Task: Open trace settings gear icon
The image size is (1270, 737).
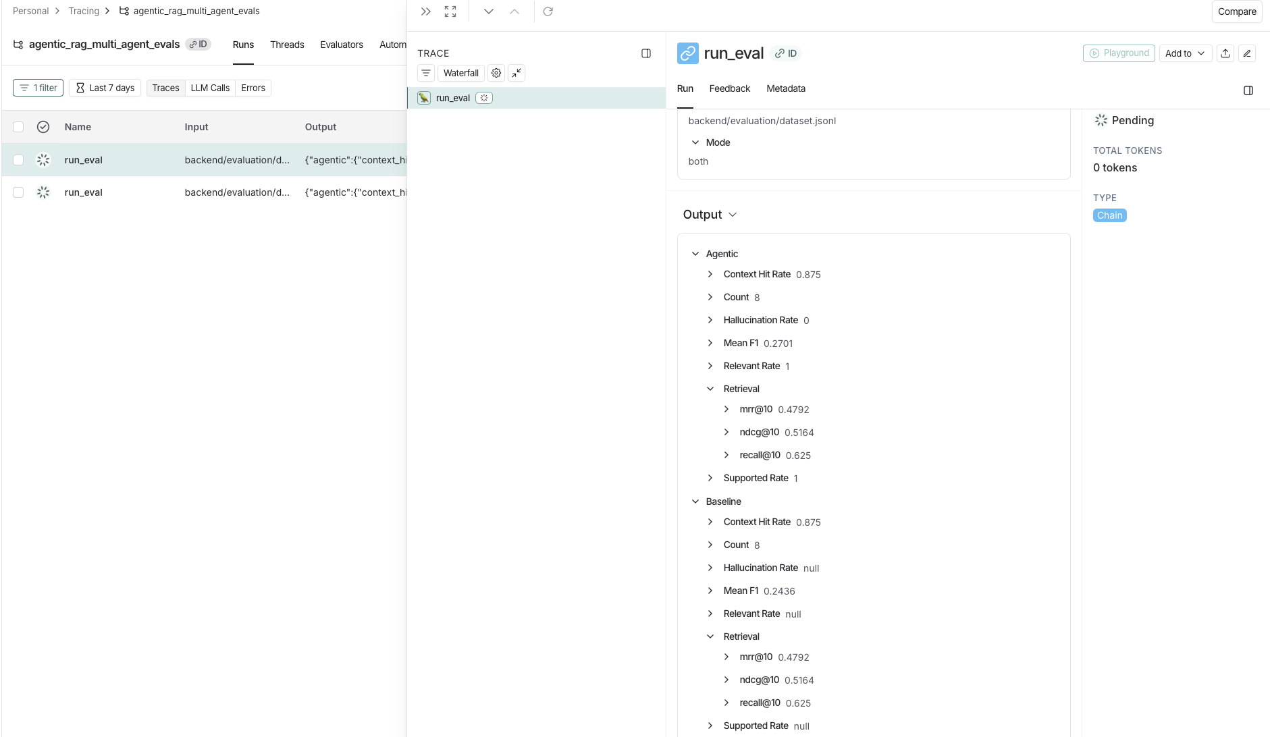Action: click(x=496, y=73)
